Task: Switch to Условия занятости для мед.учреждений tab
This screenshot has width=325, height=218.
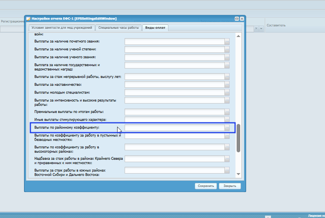Action: [x=62, y=28]
